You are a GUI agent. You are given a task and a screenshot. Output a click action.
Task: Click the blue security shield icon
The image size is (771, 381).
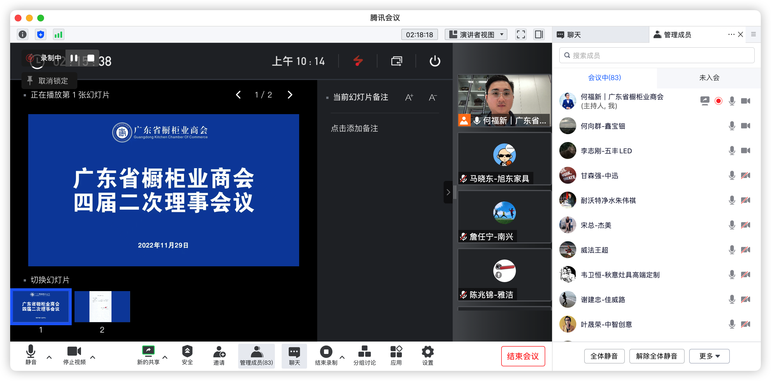tap(40, 35)
